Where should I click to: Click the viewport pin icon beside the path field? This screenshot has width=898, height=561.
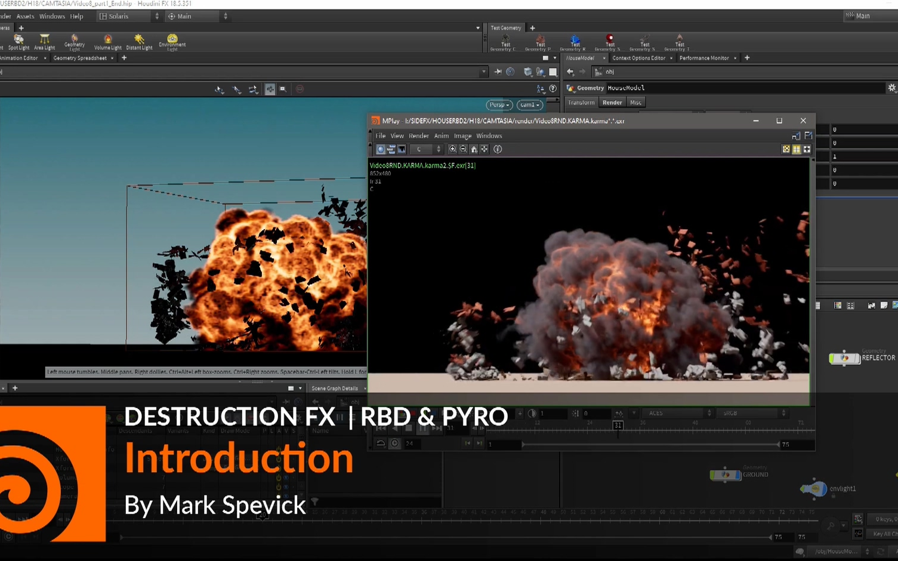click(498, 72)
